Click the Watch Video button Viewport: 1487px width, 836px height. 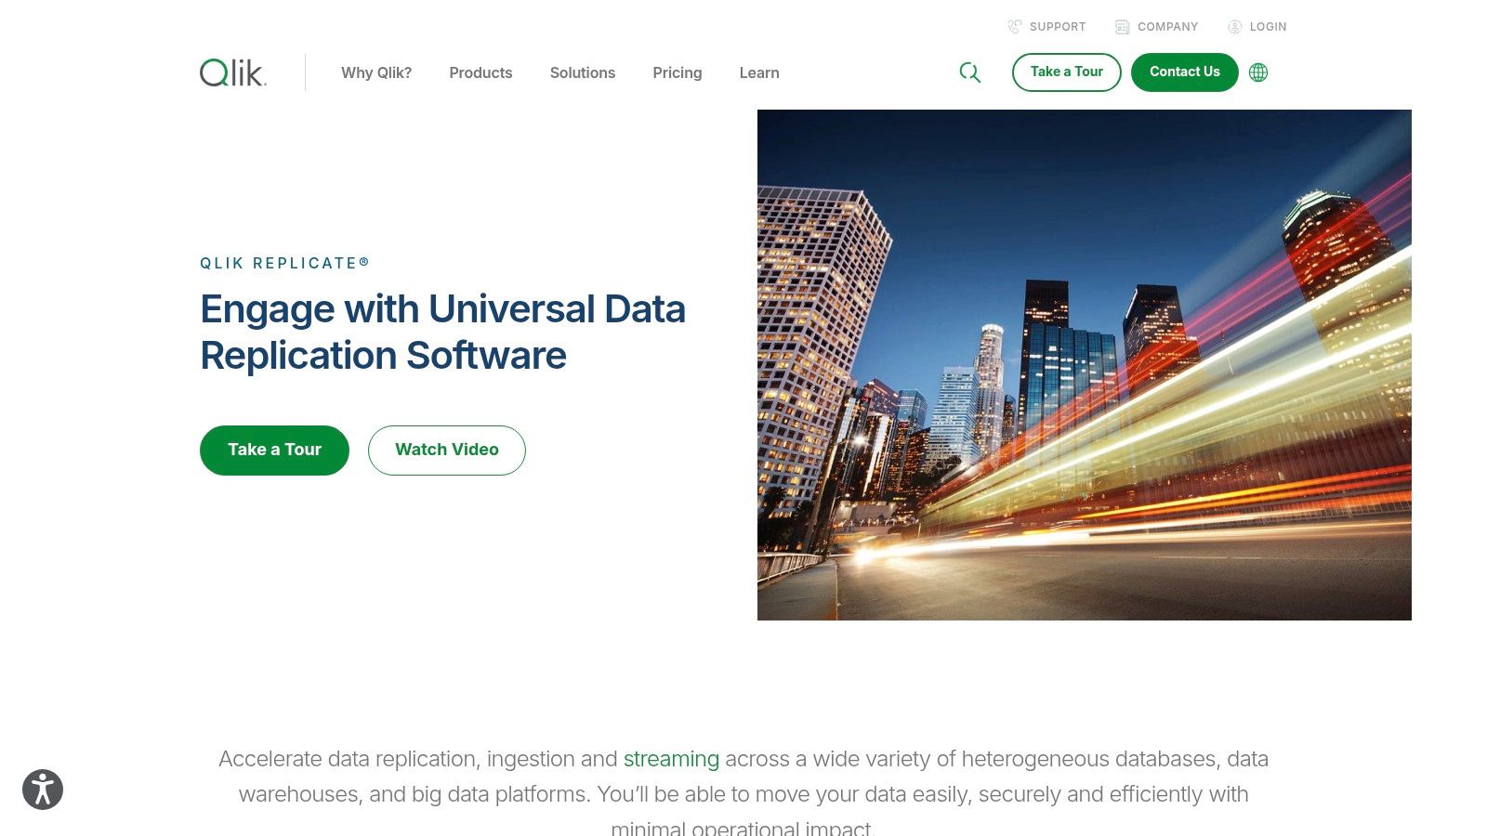(446, 450)
